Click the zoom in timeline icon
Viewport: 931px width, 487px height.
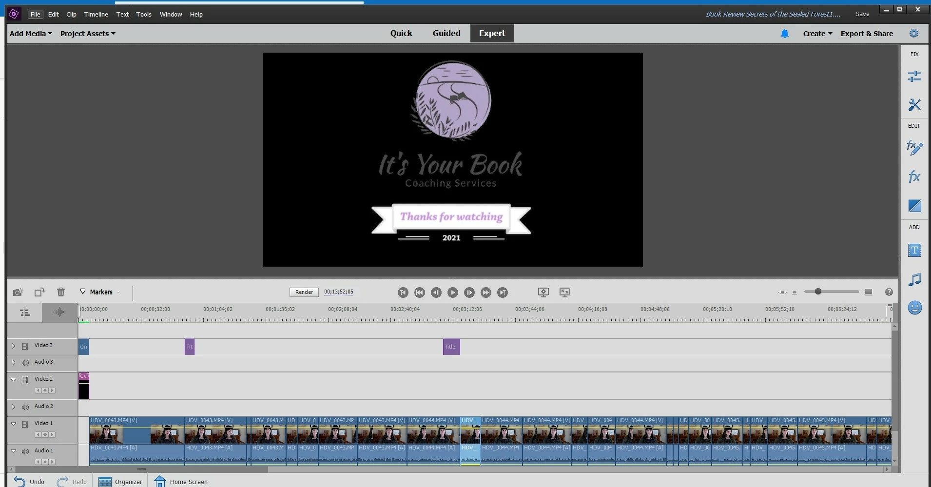pos(869,292)
